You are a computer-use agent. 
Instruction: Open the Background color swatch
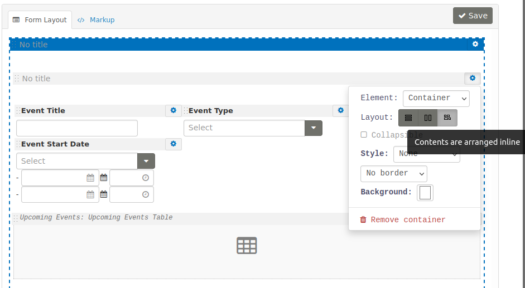tap(425, 193)
